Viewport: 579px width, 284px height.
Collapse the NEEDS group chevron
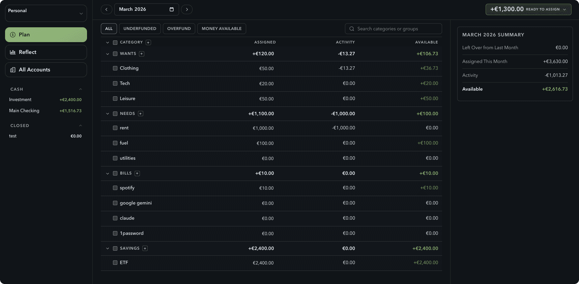click(x=108, y=114)
